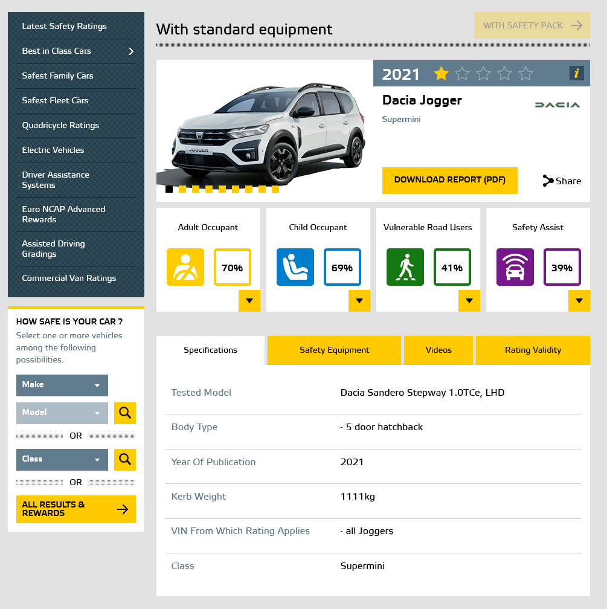
Task: Click the Supermini class link under Dacia Jogger
Action: pyautogui.click(x=401, y=119)
